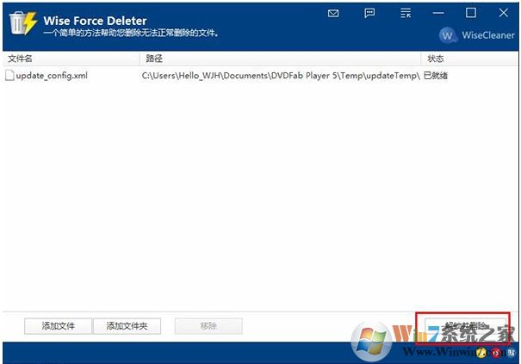The width and height of the screenshot is (521, 364).
Task: Sort by the 文件名 column header
Action: click(71, 59)
